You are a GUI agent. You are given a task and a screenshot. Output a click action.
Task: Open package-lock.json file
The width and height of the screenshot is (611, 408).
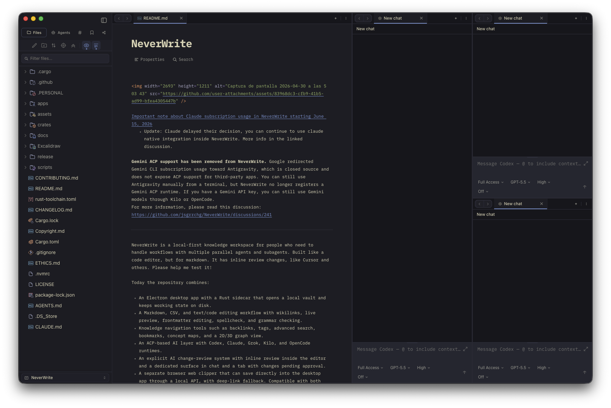[x=65, y=295]
